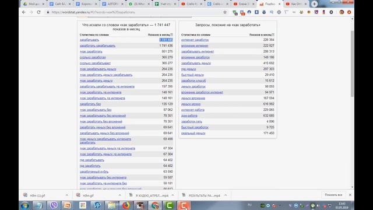
Task: Open the Windows Start menu
Action: pos(24,205)
